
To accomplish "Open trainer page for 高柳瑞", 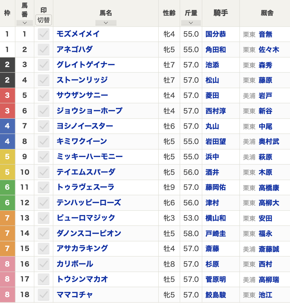I will tap(269, 280).
